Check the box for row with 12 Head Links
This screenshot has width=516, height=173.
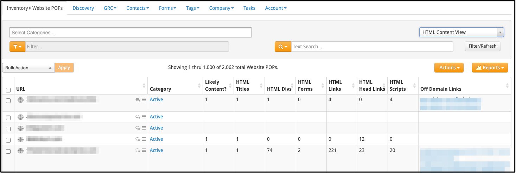click(8, 140)
